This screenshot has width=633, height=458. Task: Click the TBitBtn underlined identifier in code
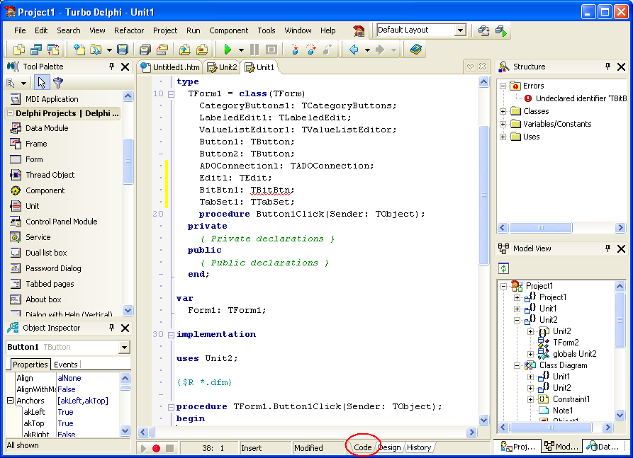click(271, 190)
